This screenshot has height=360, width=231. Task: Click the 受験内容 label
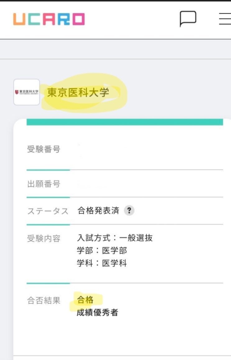[x=44, y=238]
